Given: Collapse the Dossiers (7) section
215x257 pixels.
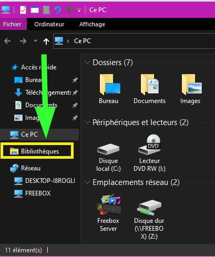Looking at the screenshot, I should click(87, 63).
